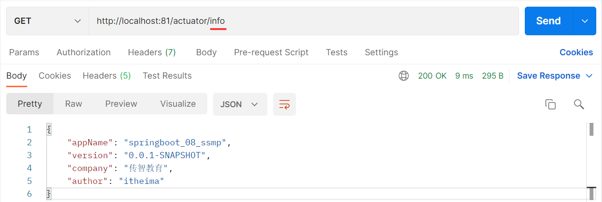Click the blue Send button
602x202 pixels.
point(548,21)
